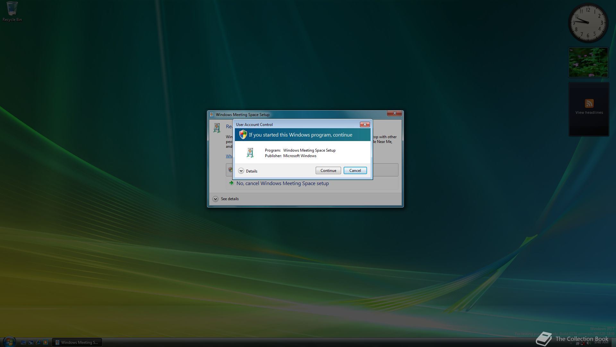
Task: Click the RSS feed icon in headlines gadget
Action: pyautogui.click(x=589, y=103)
